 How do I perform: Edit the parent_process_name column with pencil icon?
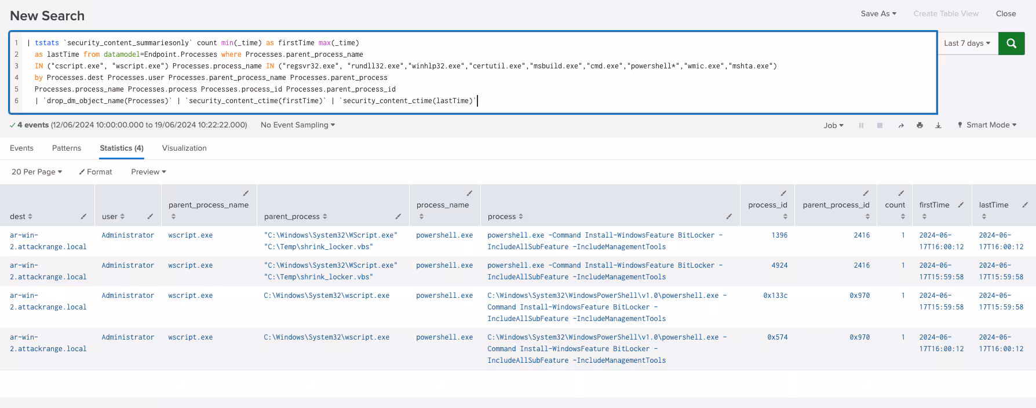pos(246,194)
